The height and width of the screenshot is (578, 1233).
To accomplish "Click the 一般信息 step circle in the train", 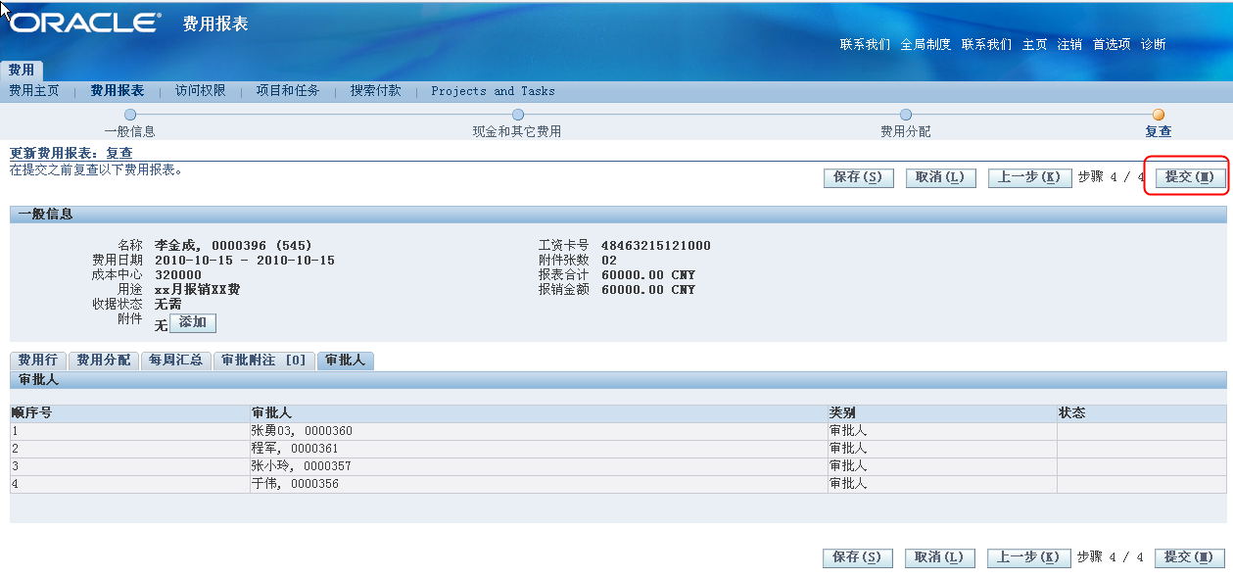I will [x=130, y=114].
